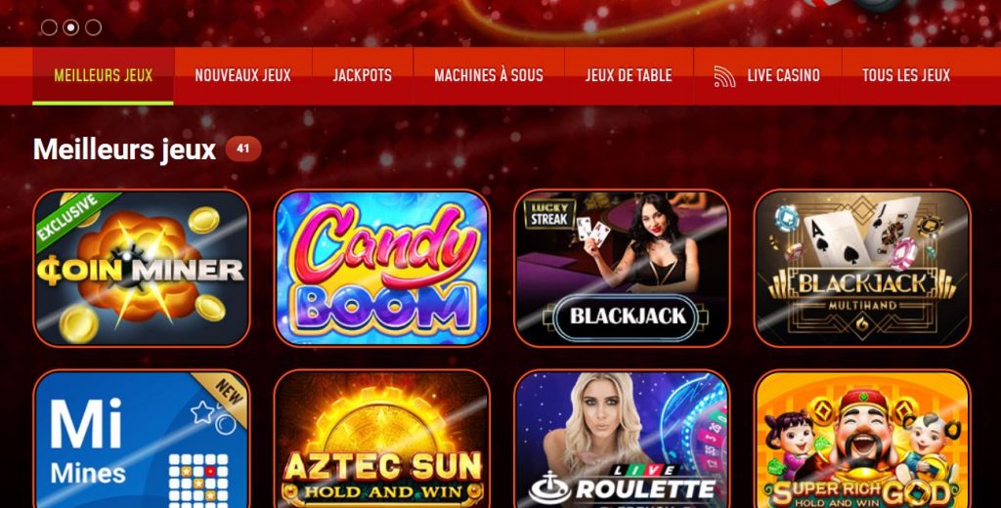Open the Jackpots category tab
Viewport: 1001px width, 508px height.
click(x=363, y=76)
